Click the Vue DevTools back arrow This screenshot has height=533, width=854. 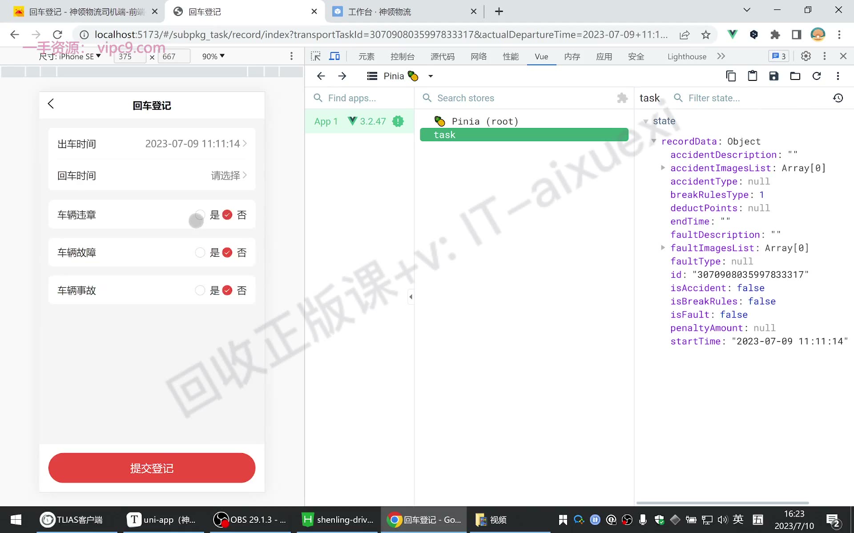[321, 76]
